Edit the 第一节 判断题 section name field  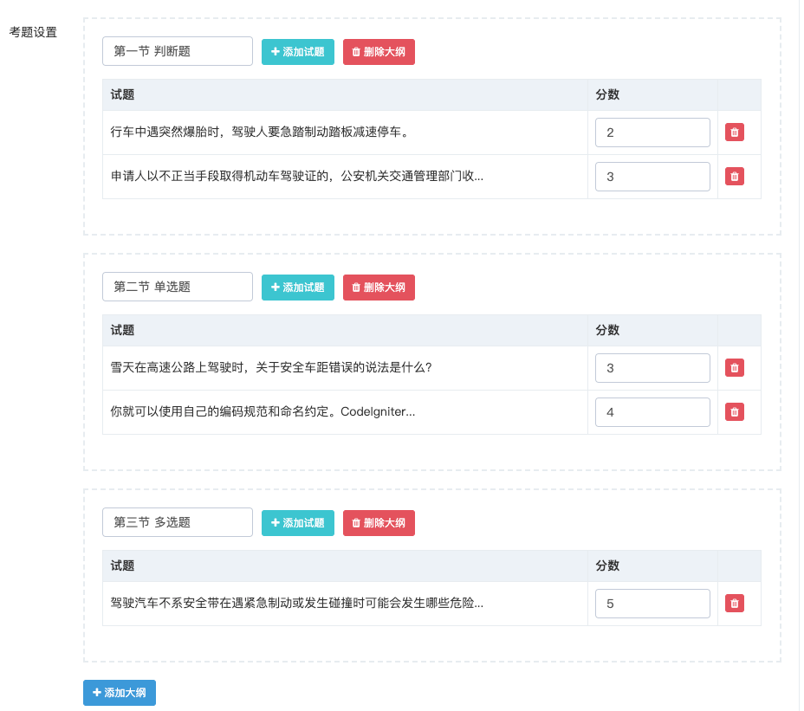(178, 52)
